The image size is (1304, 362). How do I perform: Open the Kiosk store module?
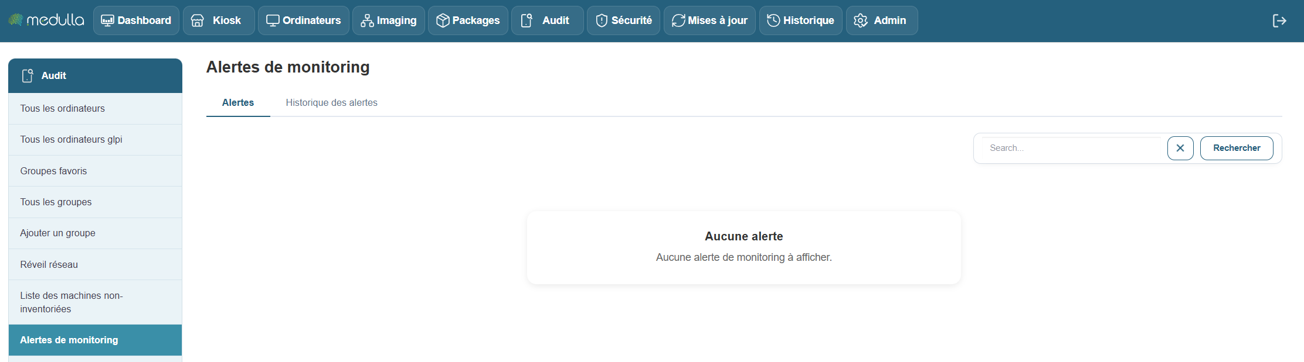(x=218, y=20)
